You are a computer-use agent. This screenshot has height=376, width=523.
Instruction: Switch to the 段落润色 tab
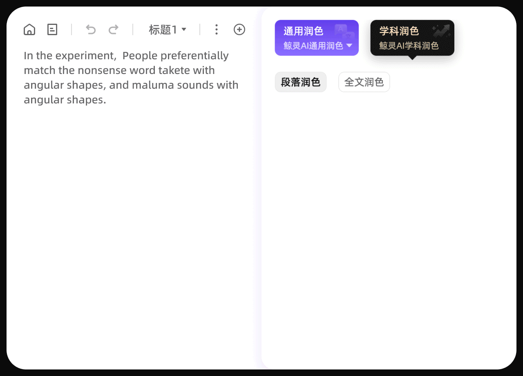pos(300,82)
